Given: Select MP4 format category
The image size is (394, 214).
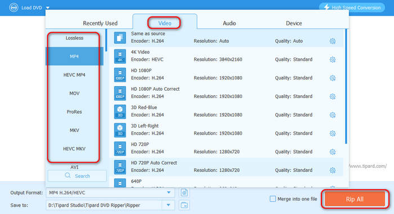Looking at the screenshot, I should pos(74,56).
